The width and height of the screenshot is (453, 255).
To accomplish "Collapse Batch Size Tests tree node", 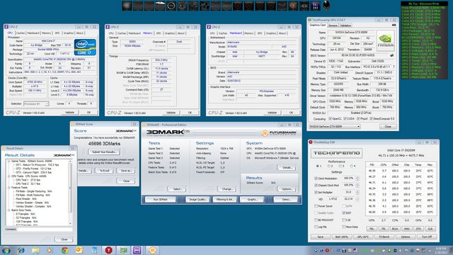I will click(x=9, y=210).
